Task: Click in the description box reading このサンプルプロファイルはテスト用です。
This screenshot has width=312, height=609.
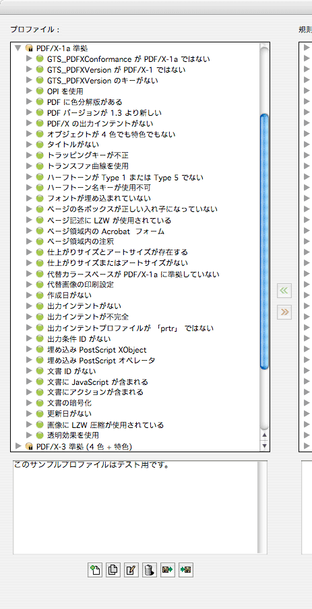Action: (140, 507)
